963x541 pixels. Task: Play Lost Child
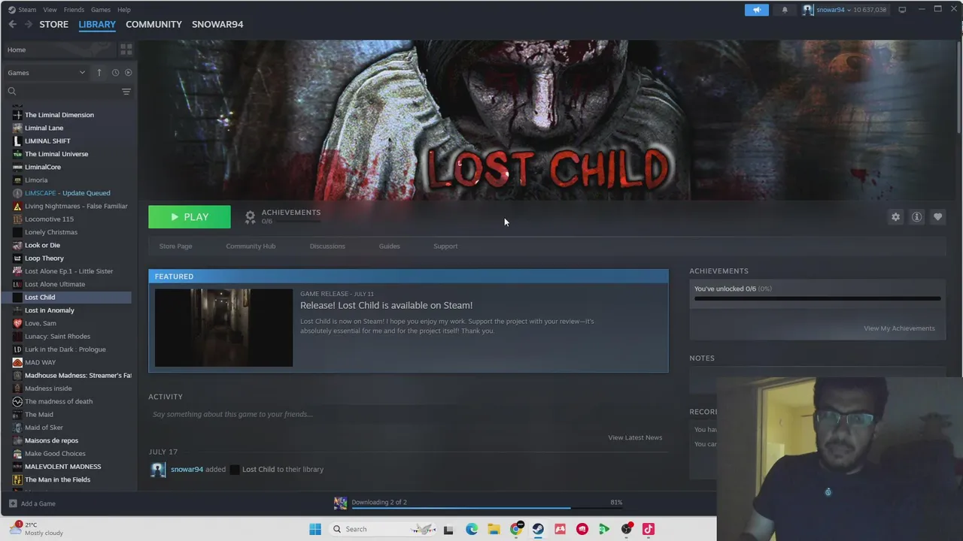pyautogui.click(x=190, y=217)
